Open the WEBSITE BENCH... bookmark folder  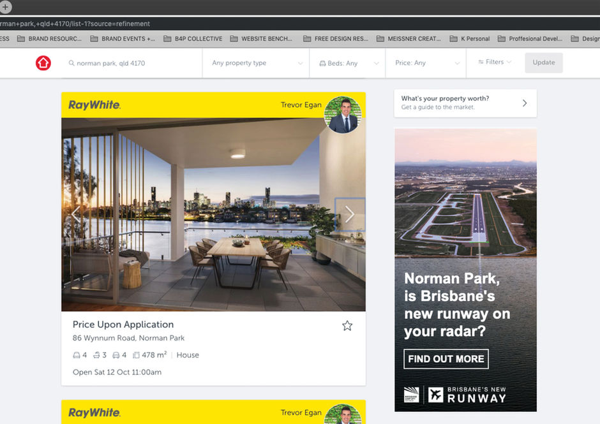point(261,39)
